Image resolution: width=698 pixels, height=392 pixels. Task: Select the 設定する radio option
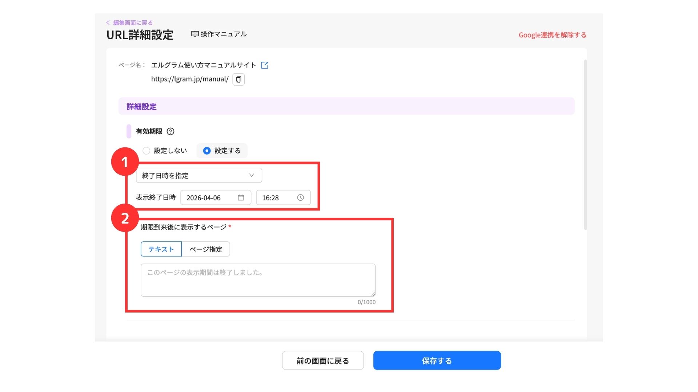pyautogui.click(x=207, y=151)
